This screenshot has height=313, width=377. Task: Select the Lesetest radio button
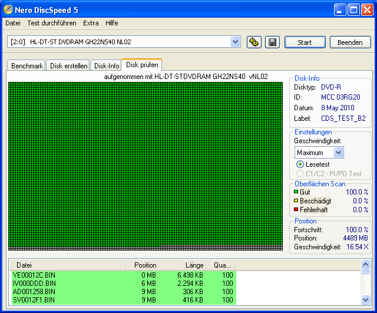(300, 164)
